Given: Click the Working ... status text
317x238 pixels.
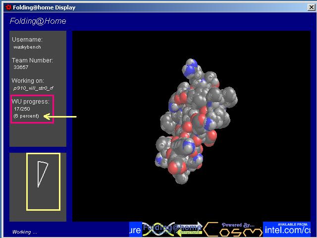Looking at the screenshot, I should click(x=25, y=232).
